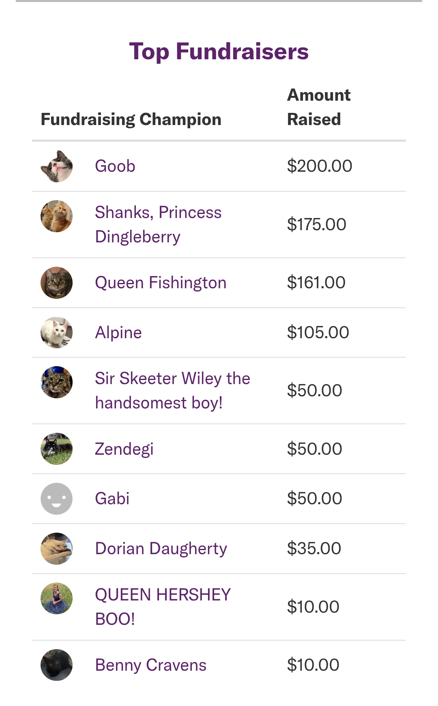Open the Goob fundraiser link
The height and width of the screenshot is (706, 438).
pos(115,166)
